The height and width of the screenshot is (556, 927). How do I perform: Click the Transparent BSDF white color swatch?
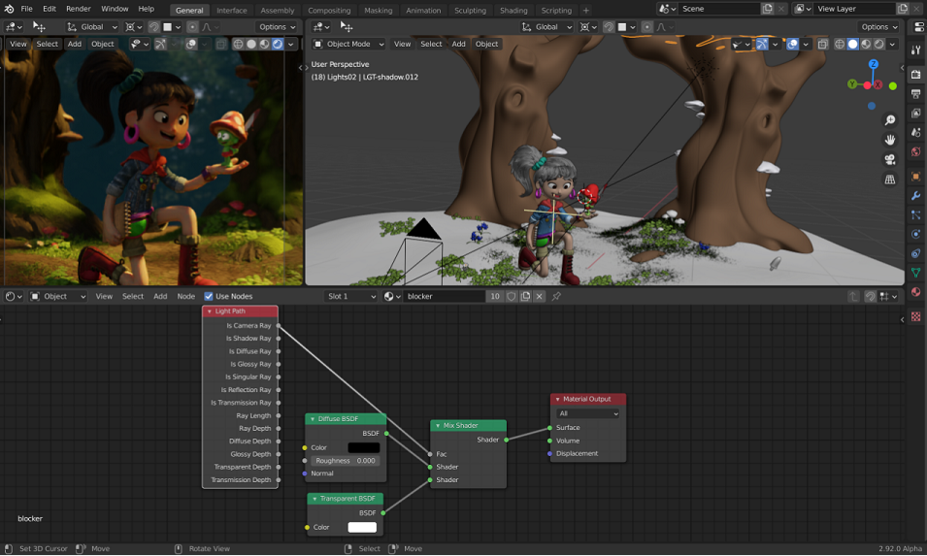(x=362, y=528)
